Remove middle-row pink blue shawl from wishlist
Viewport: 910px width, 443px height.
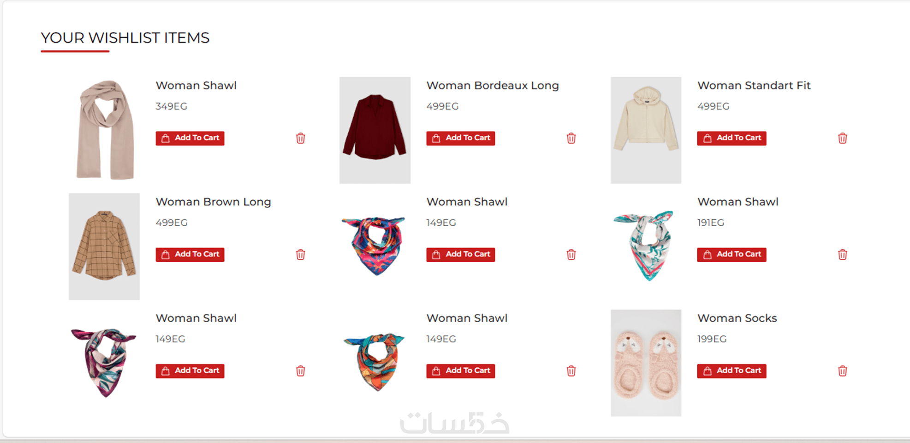(x=571, y=254)
